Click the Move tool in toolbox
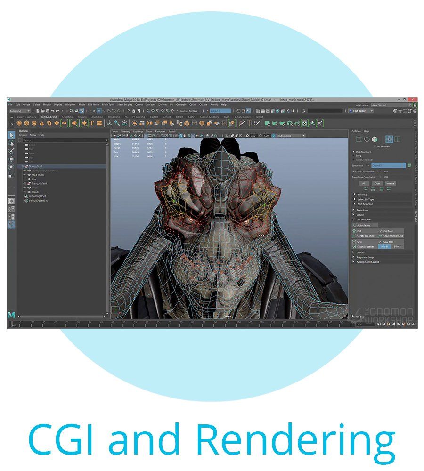 click(11, 159)
